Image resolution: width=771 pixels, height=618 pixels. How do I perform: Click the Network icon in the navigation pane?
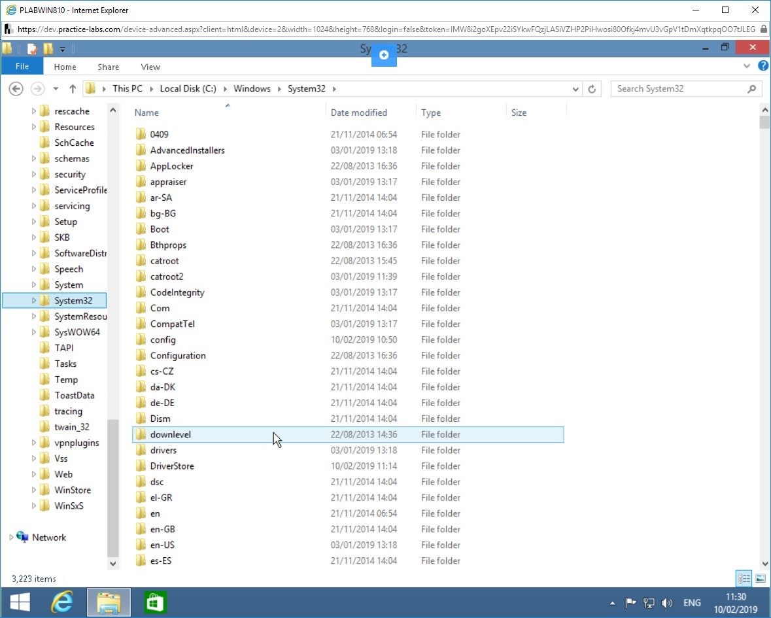(23, 537)
